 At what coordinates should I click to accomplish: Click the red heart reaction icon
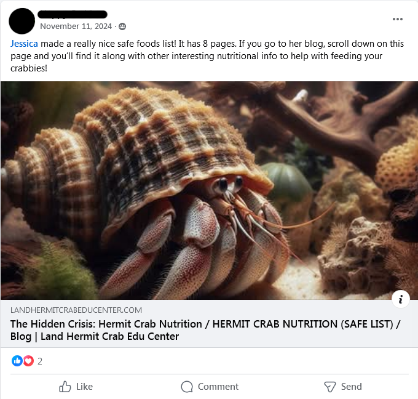coord(28,361)
